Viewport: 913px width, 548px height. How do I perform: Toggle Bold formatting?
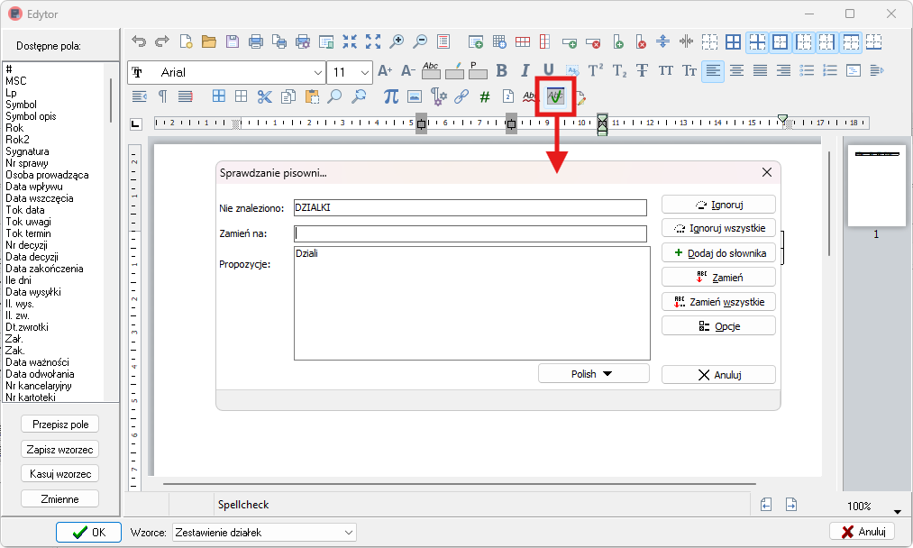click(501, 71)
